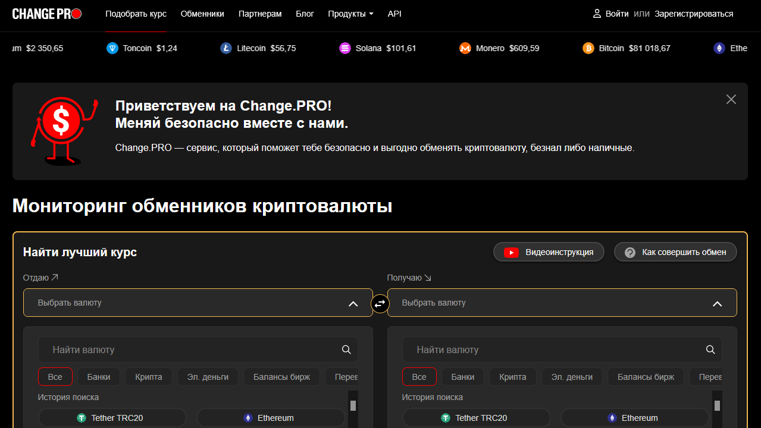761x428 pixels.
Task: Click the question mark help icon
Action: coord(630,253)
